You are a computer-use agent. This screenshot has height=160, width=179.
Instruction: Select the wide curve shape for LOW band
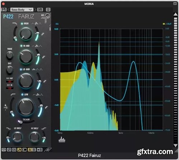pos(34,94)
